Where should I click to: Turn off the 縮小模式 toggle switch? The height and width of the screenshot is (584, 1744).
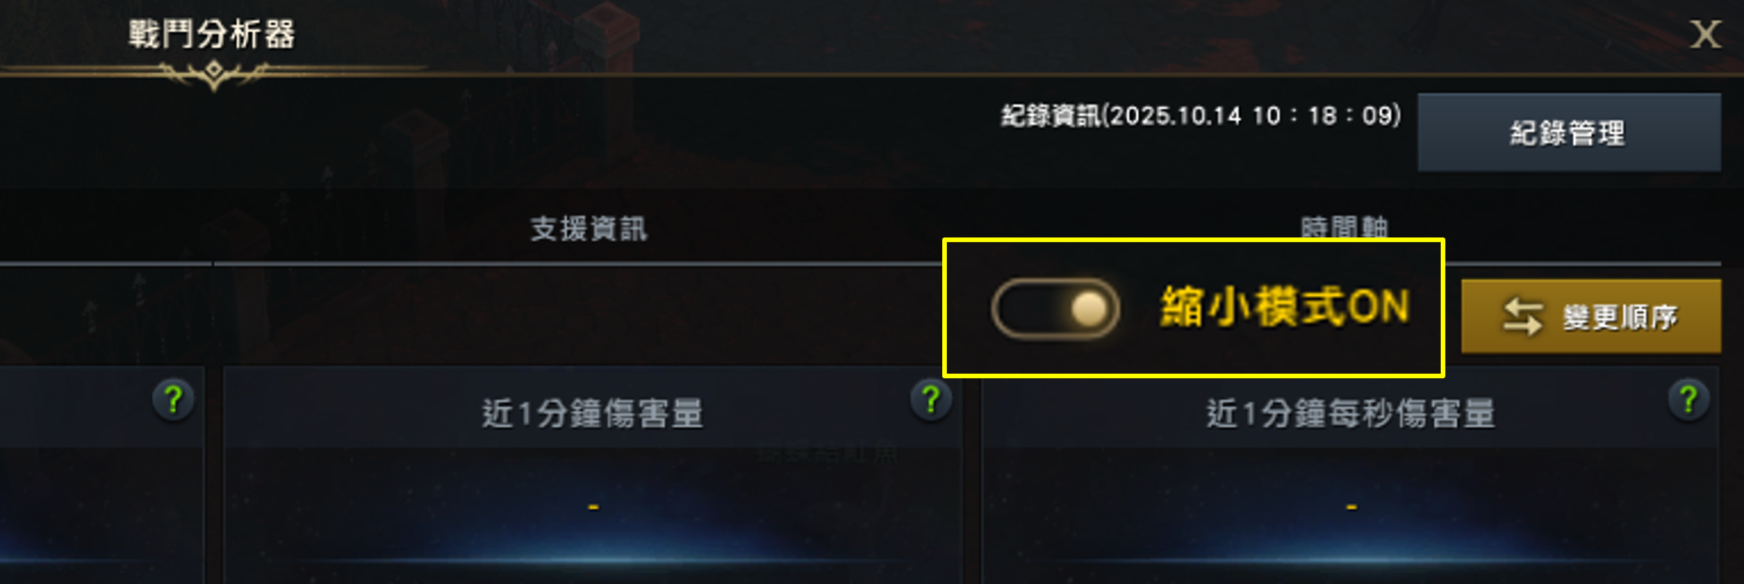pos(1055,308)
